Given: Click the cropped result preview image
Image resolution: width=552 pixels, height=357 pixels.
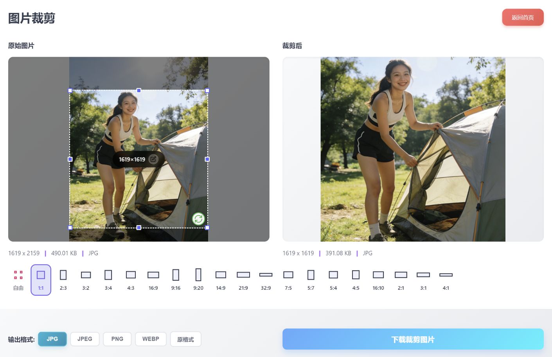Looking at the screenshot, I should [413, 149].
